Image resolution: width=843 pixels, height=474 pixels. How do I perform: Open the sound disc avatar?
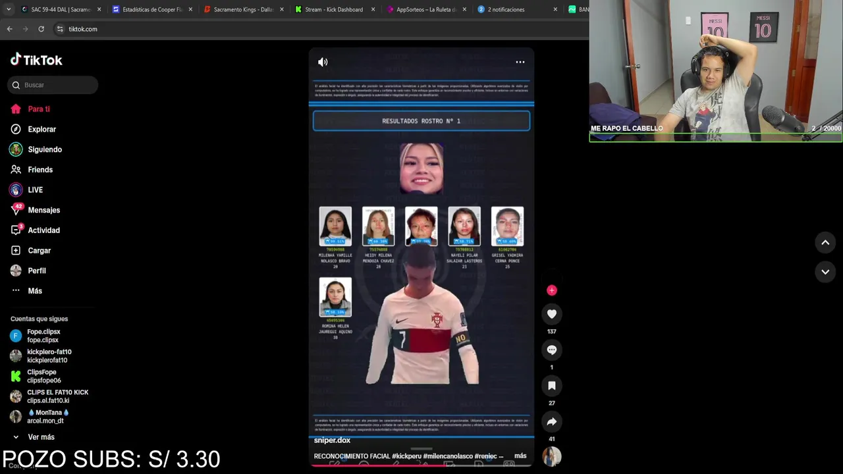point(552,456)
